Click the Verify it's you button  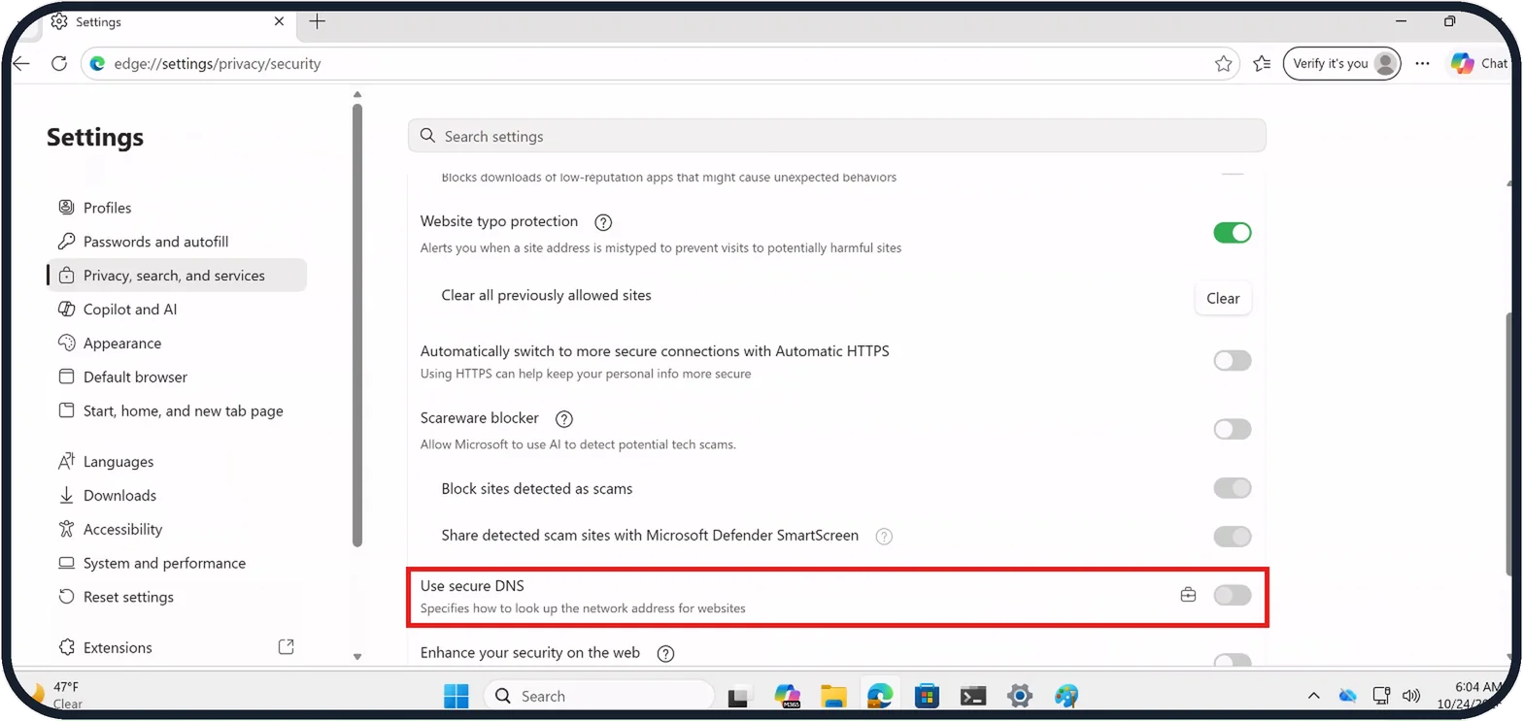tap(1341, 63)
